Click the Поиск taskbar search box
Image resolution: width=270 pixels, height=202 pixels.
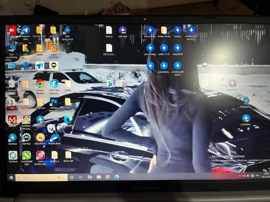coord(41,177)
